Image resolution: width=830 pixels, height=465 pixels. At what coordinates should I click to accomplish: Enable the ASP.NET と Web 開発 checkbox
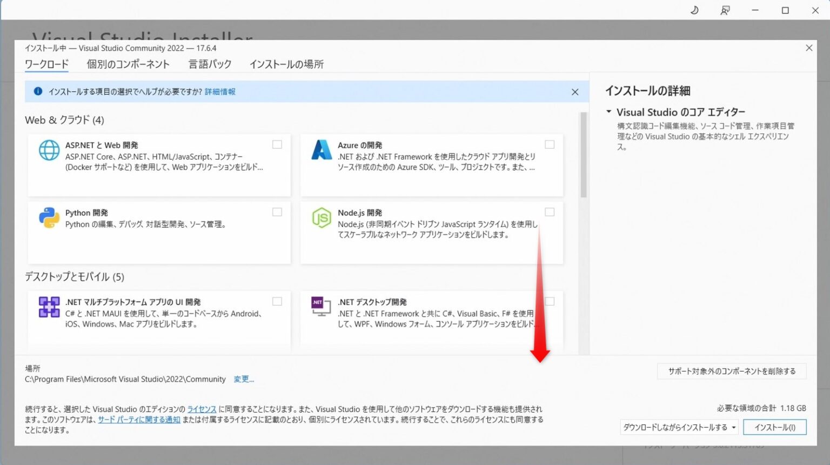[277, 144]
